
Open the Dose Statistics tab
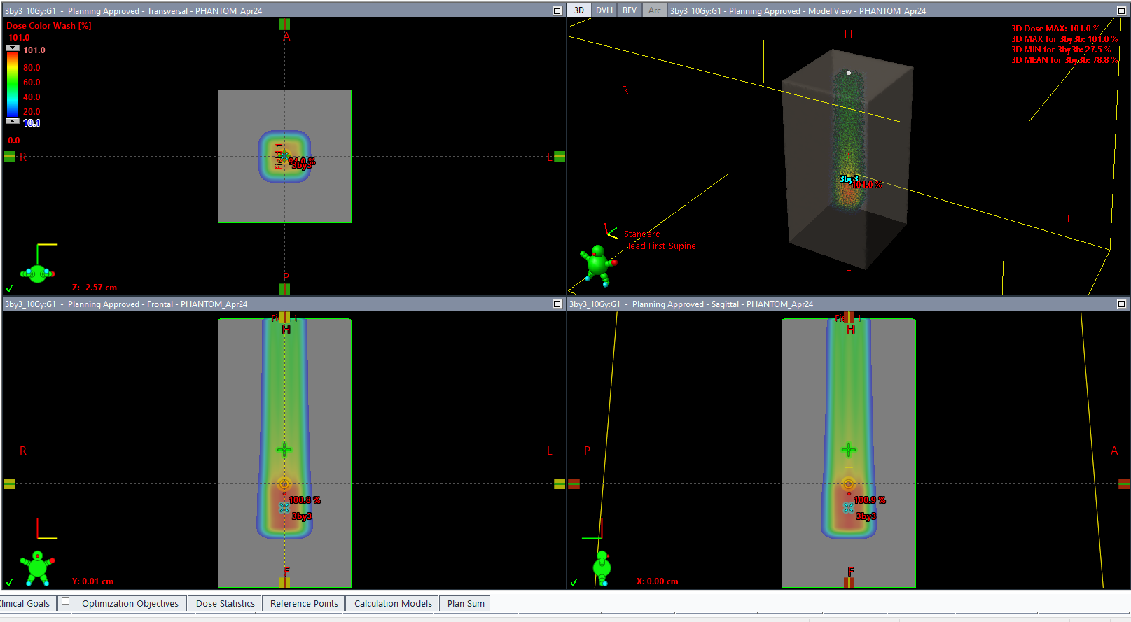pos(225,603)
